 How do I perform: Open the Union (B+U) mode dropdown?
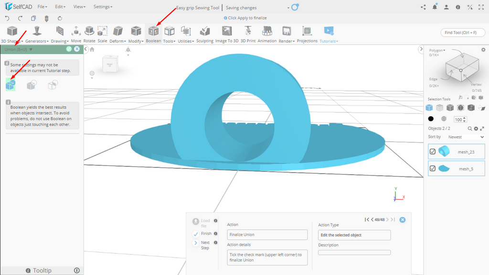coord(19,49)
